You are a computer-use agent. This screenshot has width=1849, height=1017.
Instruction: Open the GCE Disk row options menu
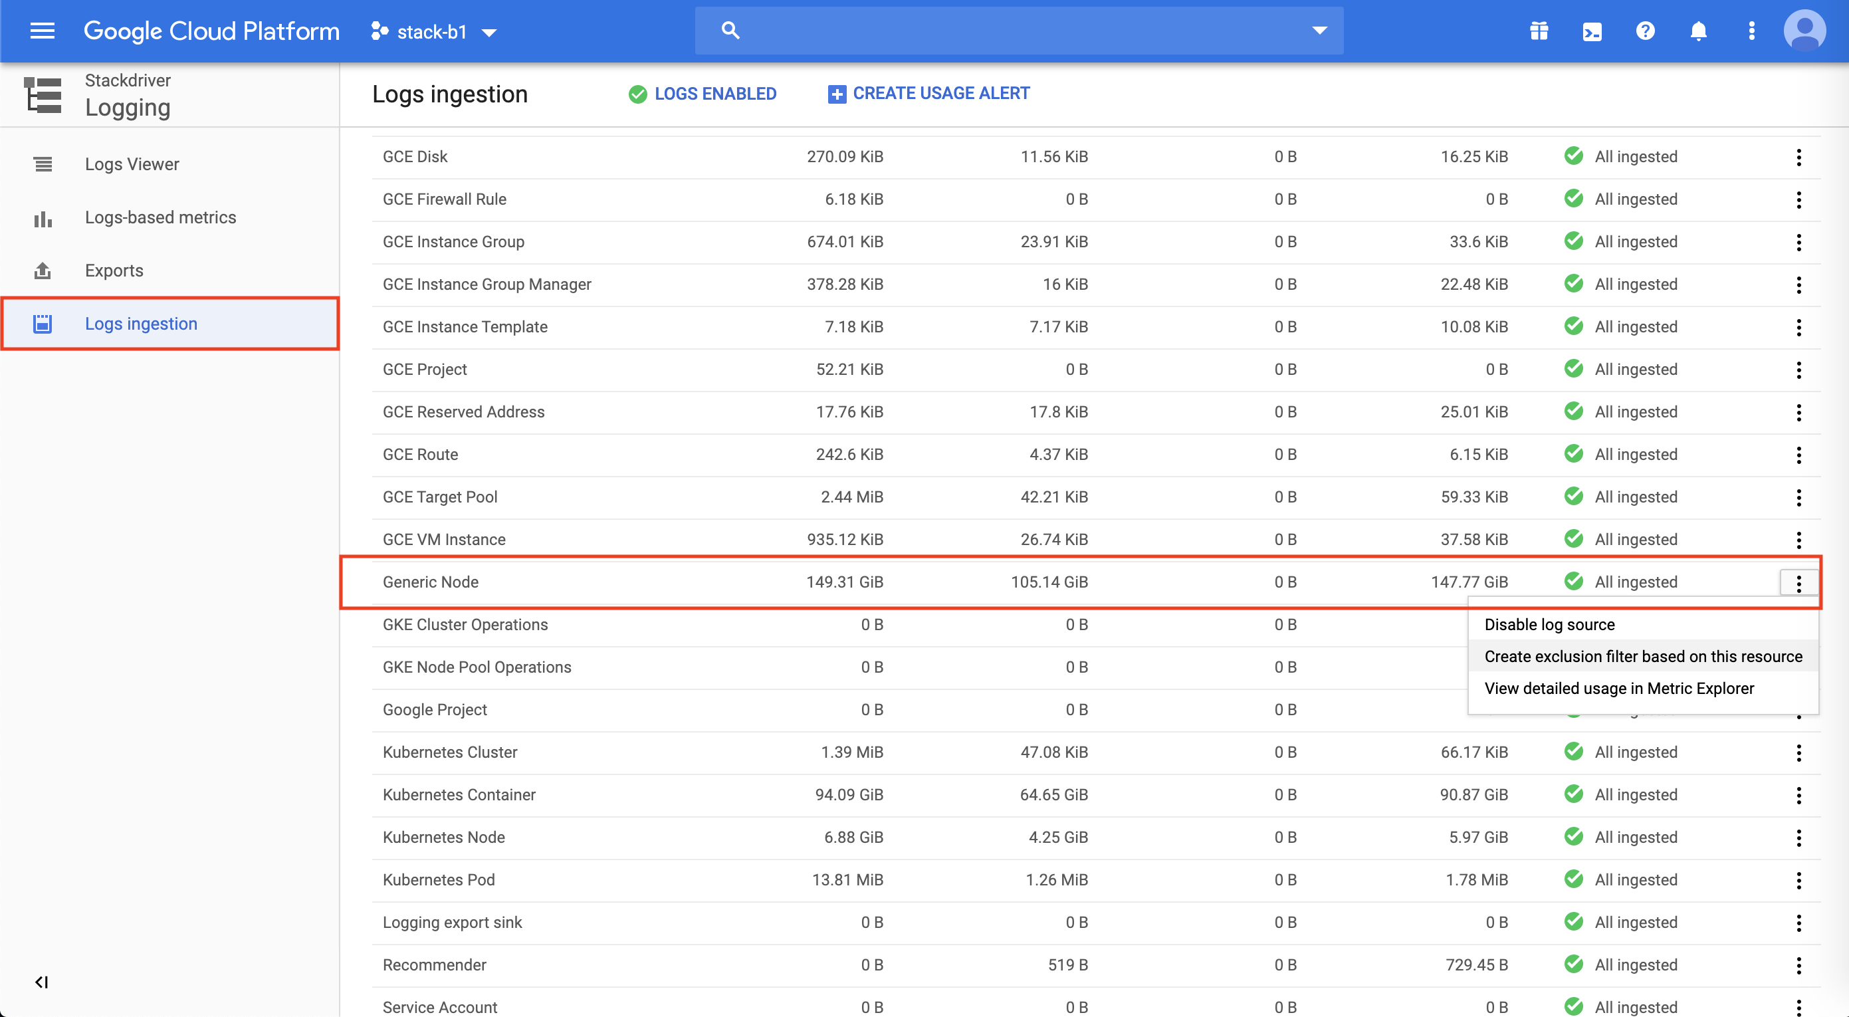(1798, 156)
